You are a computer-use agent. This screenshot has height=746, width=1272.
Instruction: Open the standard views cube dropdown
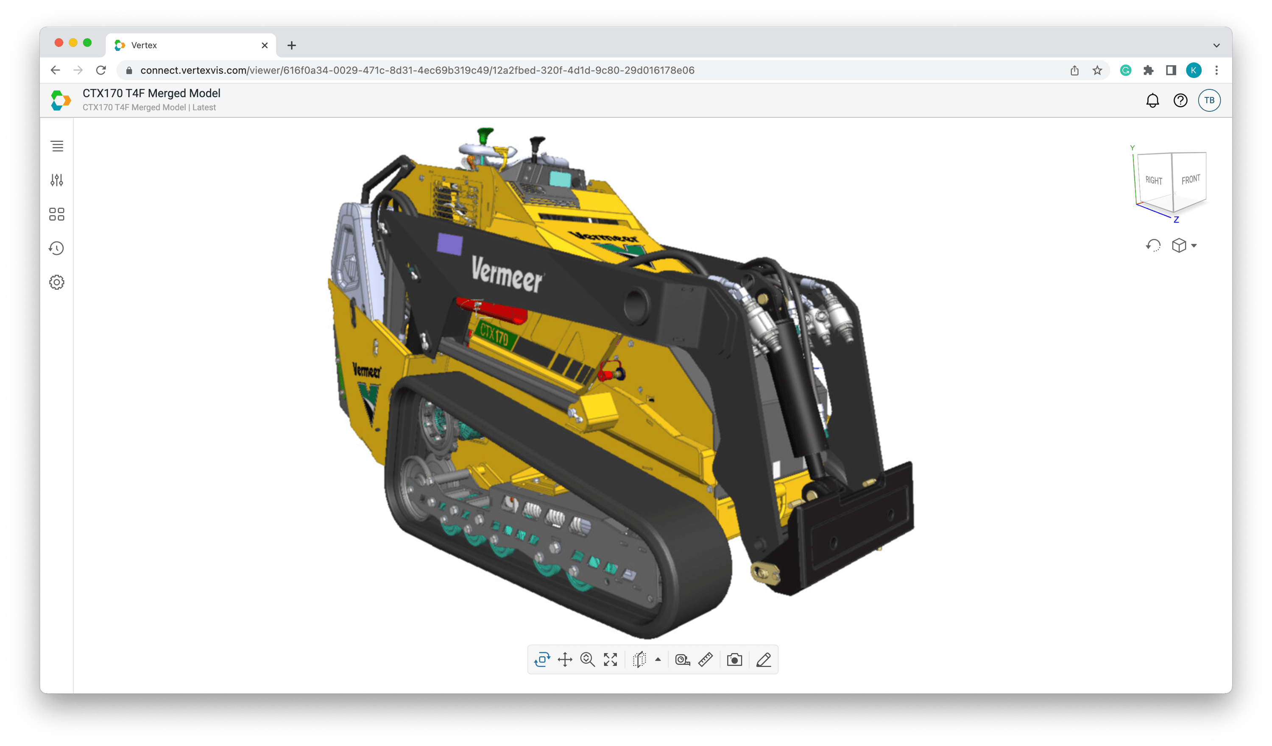click(1184, 246)
